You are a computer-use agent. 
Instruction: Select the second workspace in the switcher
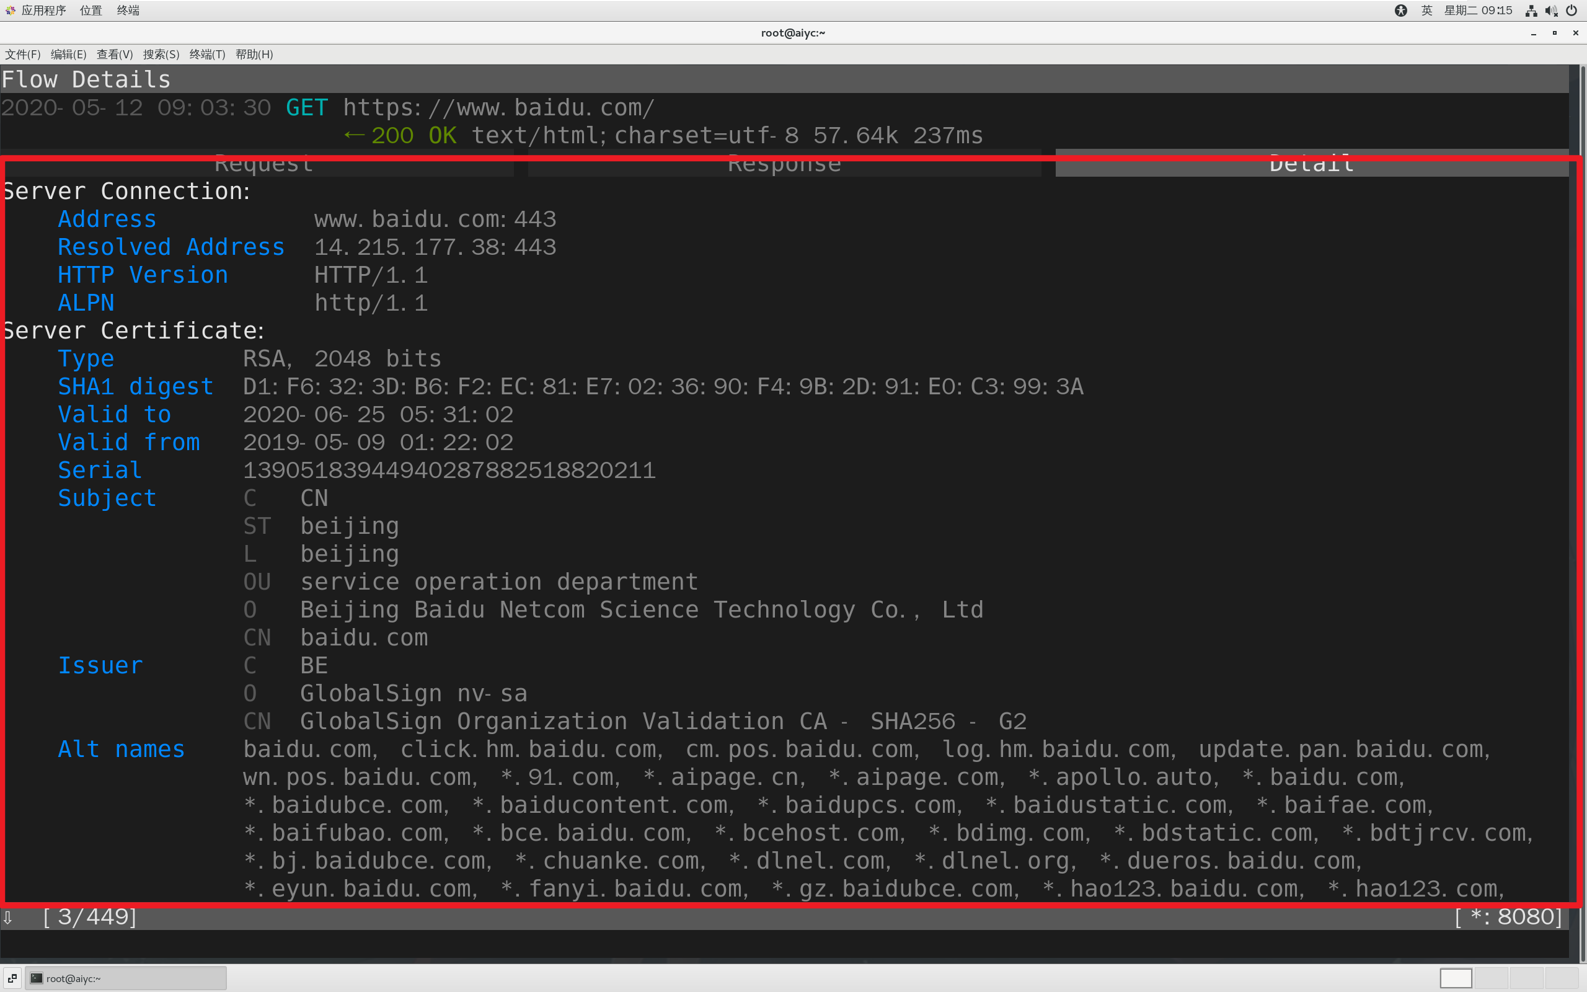[x=1492, y=978]
